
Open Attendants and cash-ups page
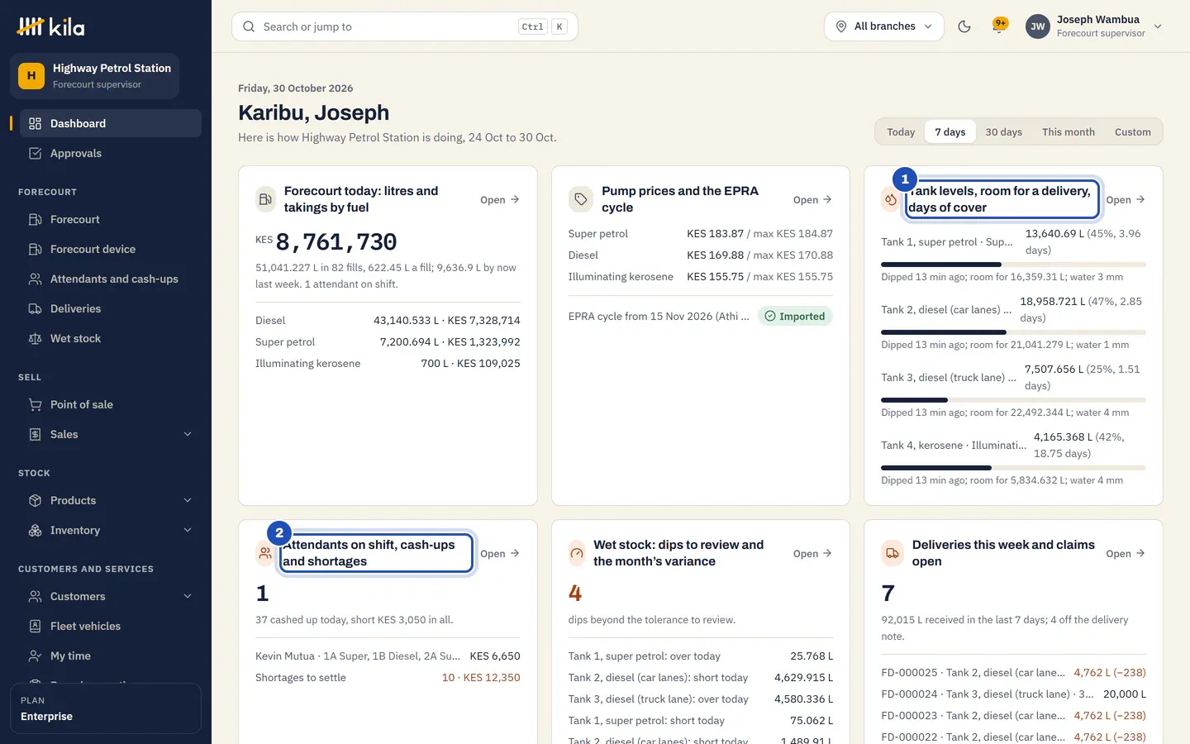pyautogui.click(x=111, y=279)
